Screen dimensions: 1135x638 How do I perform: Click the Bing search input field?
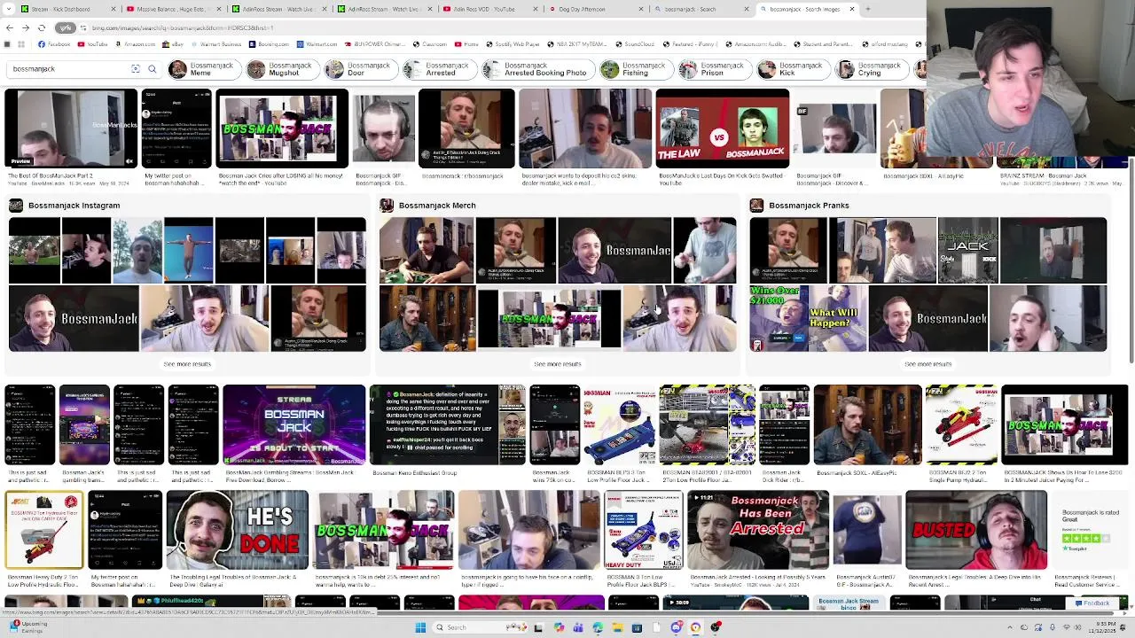69,69
